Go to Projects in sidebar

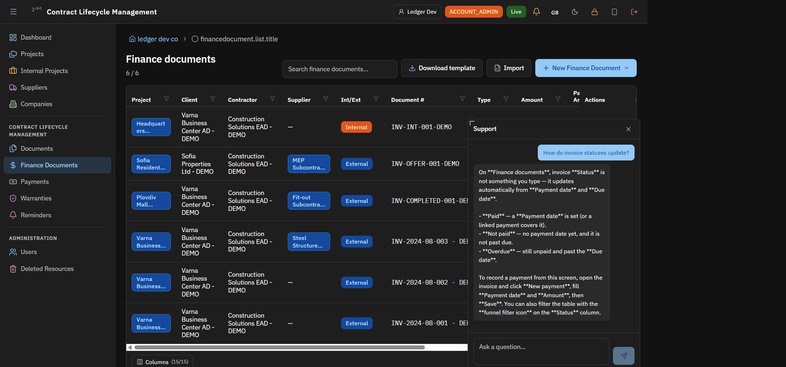pos(58,54)
